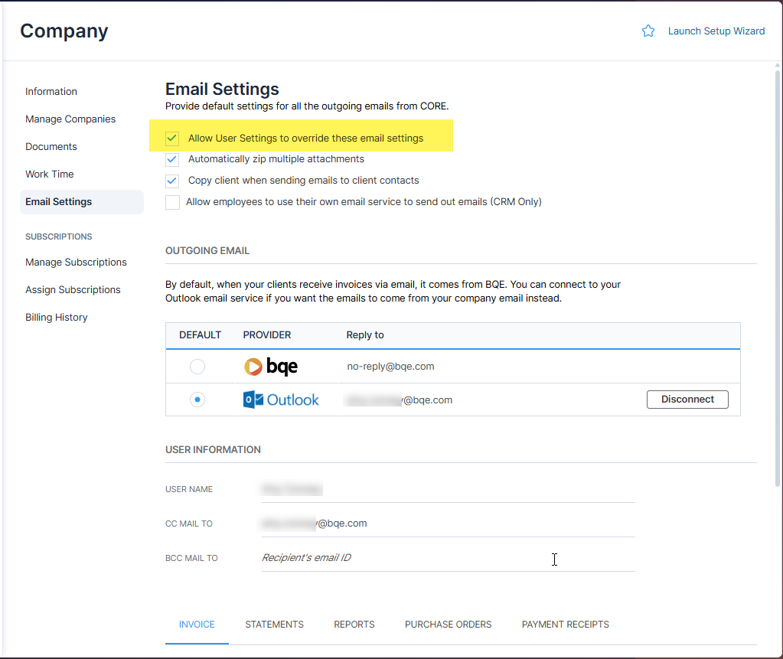Open Manage Companies in sidebar
The height and width of the screenshot is (659, 783).
(x=70, y=119)
